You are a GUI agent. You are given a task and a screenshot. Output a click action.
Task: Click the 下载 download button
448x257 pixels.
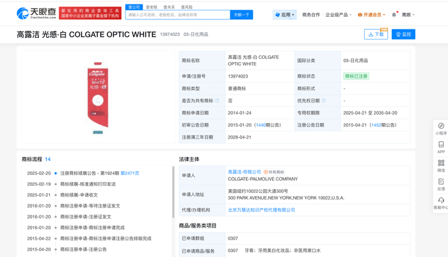376,35
